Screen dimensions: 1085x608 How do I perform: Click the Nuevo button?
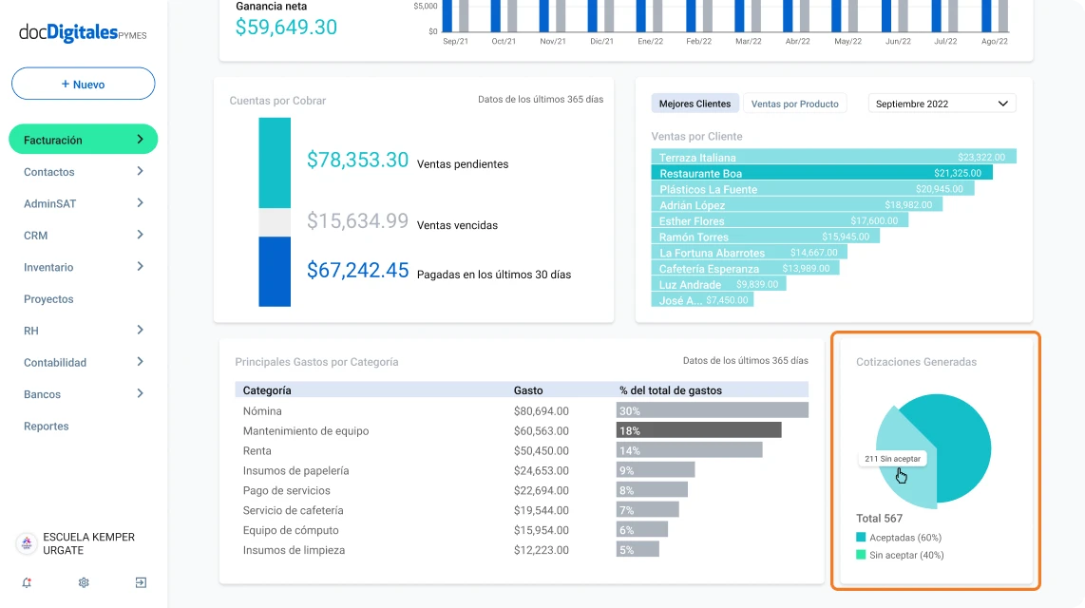(x=83, y=84)
